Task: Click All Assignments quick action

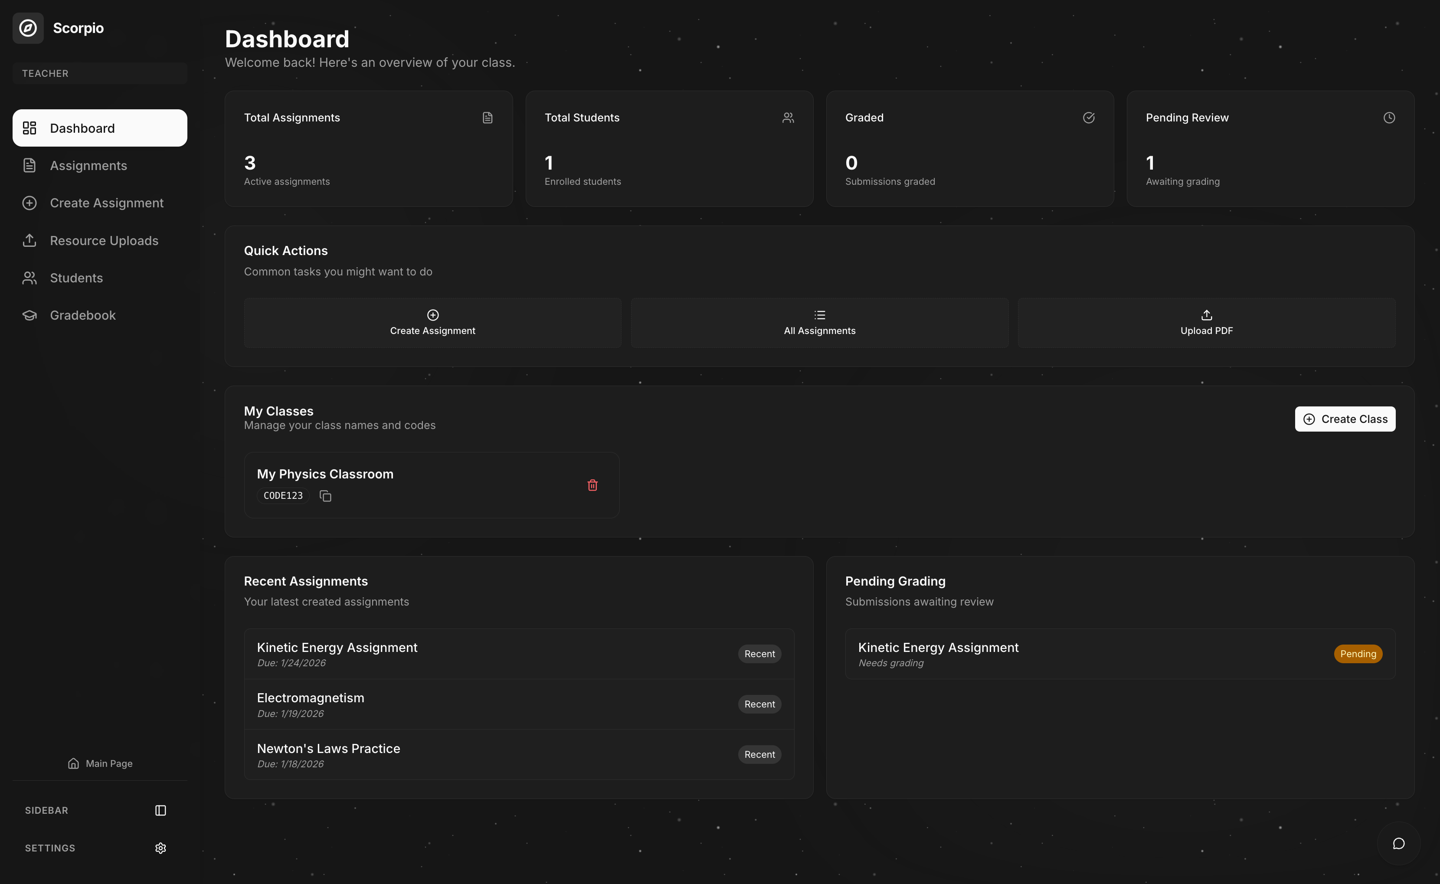Action: (819, 323)
